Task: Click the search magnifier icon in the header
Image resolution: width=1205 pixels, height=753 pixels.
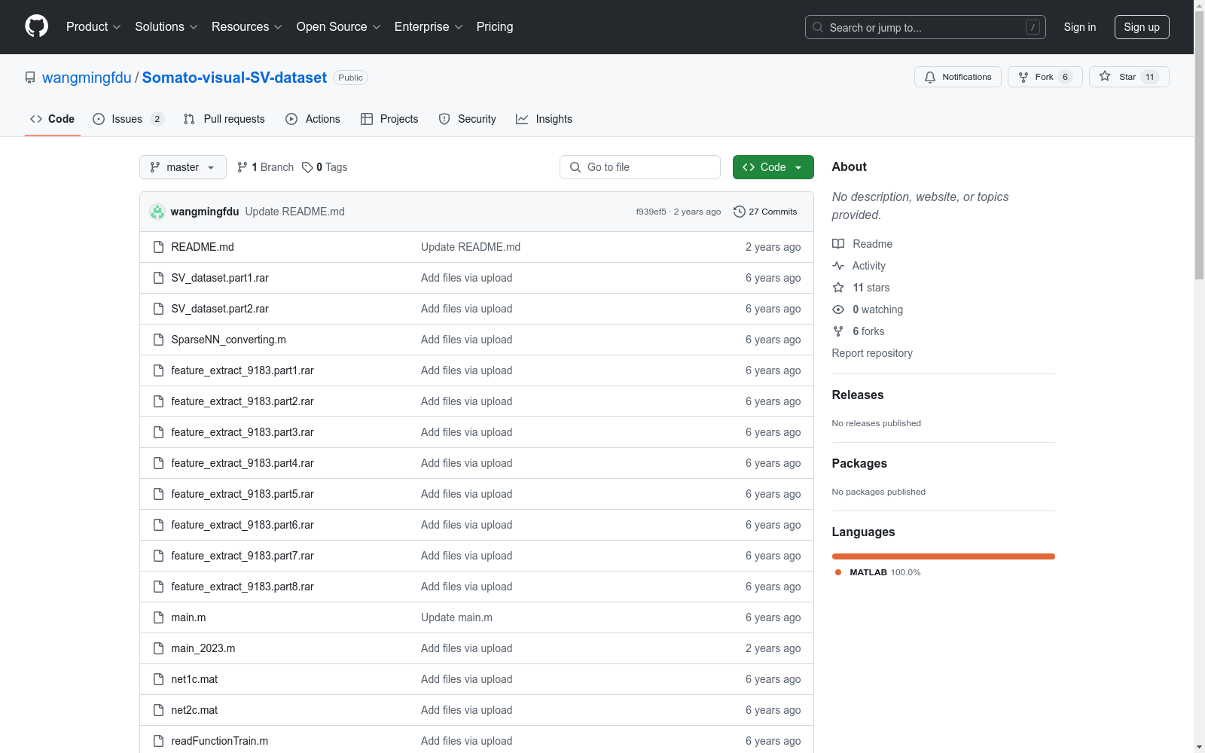Action: [x=818, y=27]
